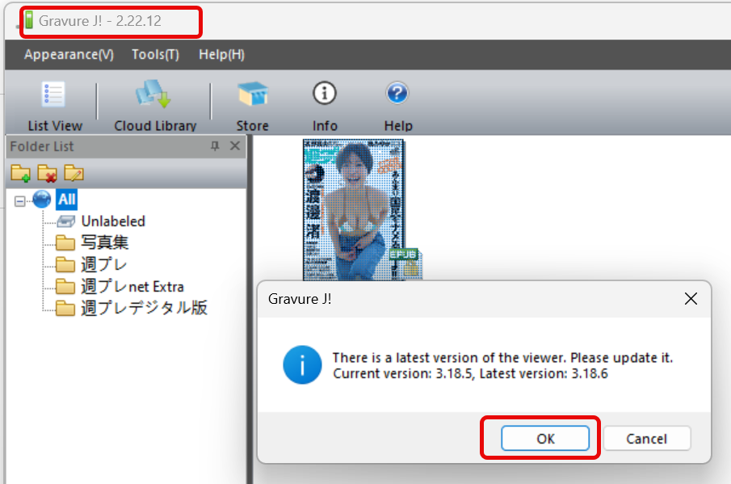The height and width of the screenshot is (484, 731).
Task: Select the magazine cover thumbnail
Action: 354,210
